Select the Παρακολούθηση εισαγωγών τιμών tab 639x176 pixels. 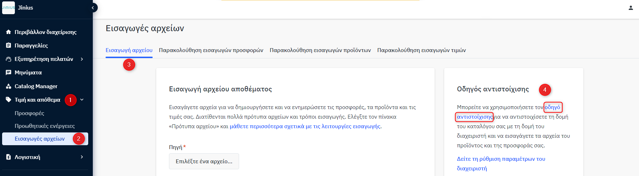point(421,50)
